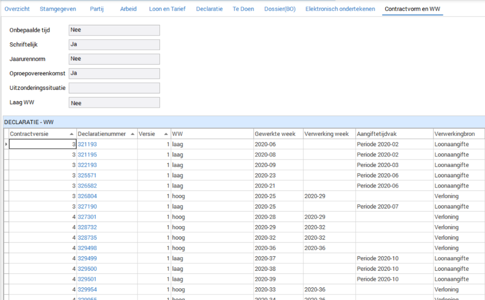Switch to the Stamgegeven tab

(58, 9)
